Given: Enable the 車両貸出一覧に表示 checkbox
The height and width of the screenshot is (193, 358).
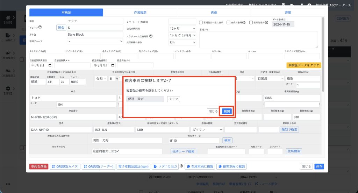Looking at the screenshot, I should coord(201,22).
